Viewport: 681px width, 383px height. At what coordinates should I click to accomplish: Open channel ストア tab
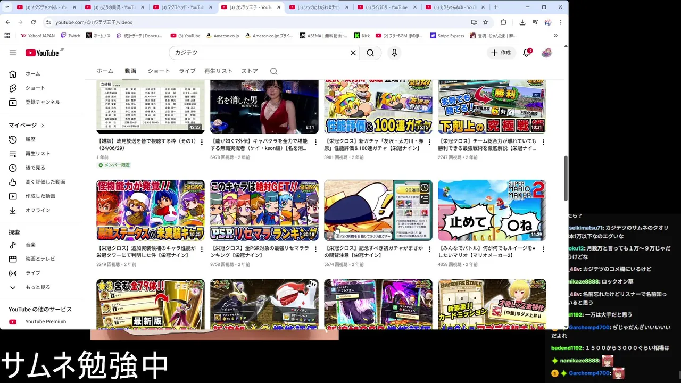(250, 71)
